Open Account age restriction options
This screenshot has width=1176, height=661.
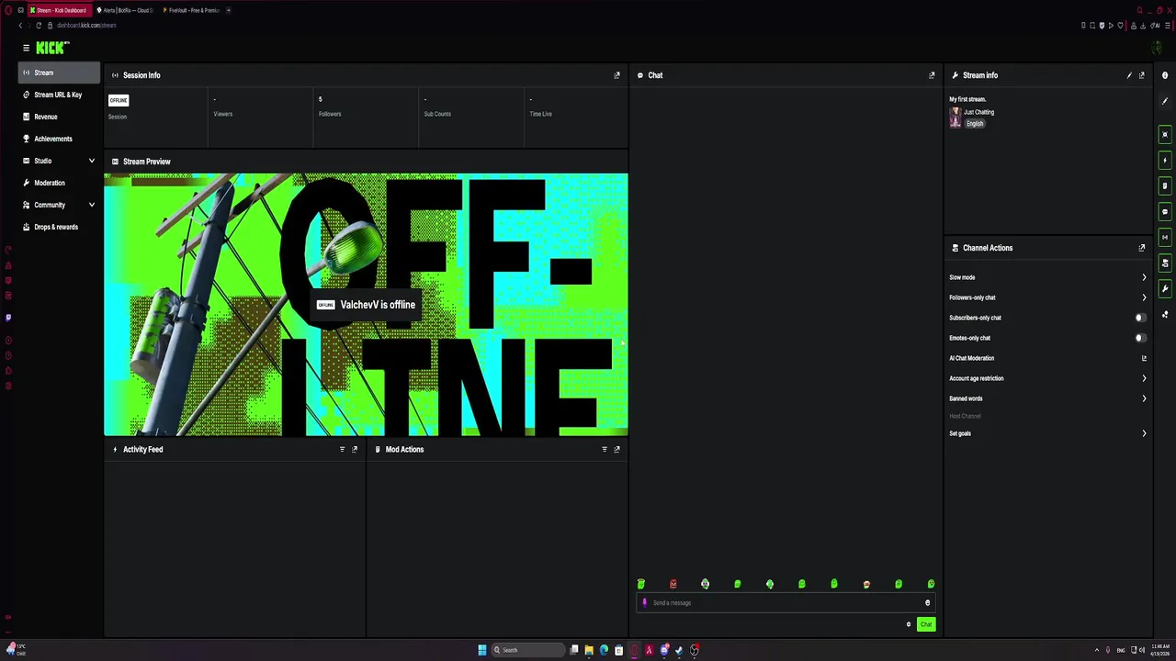1048,378
